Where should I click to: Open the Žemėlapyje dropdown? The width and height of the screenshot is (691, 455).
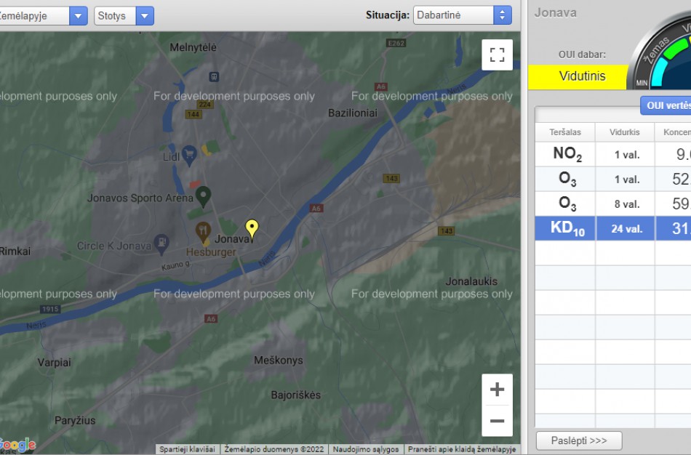click(43, 15)
